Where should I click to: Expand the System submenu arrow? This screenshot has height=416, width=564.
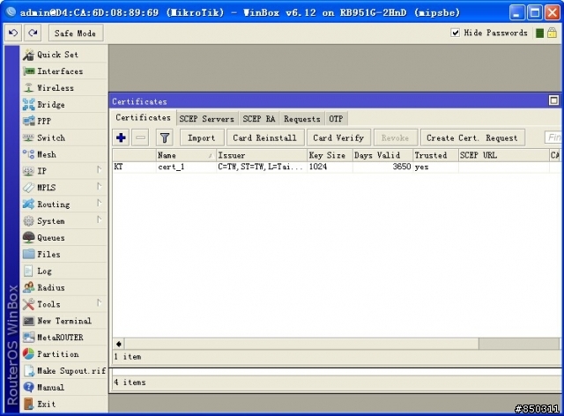pyautogui.click(x=99, y=219)
